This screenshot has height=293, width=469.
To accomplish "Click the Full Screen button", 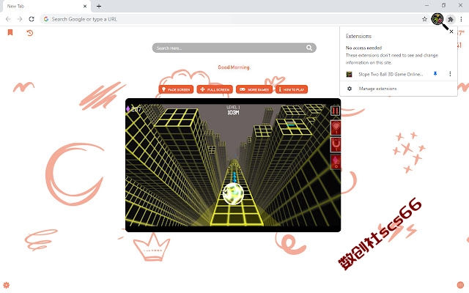I will coord(215,89).
